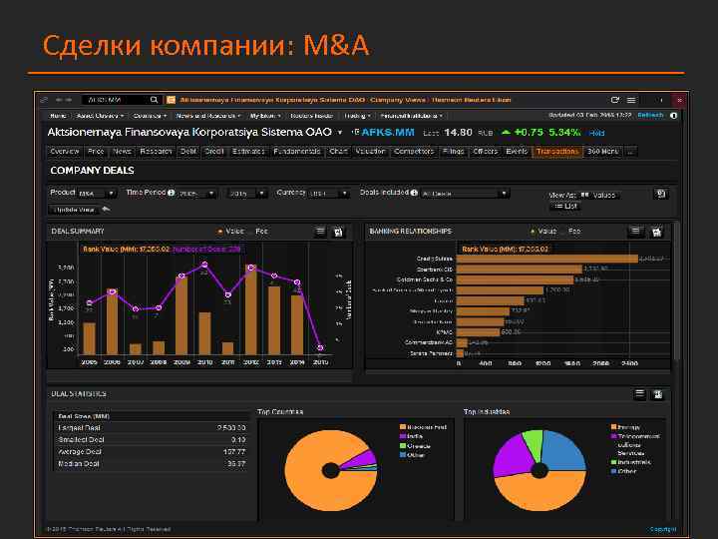The height and width of the screenshot is (539, 718).
Task: Open the Product dropdown
Action: (x=97, y=194)
